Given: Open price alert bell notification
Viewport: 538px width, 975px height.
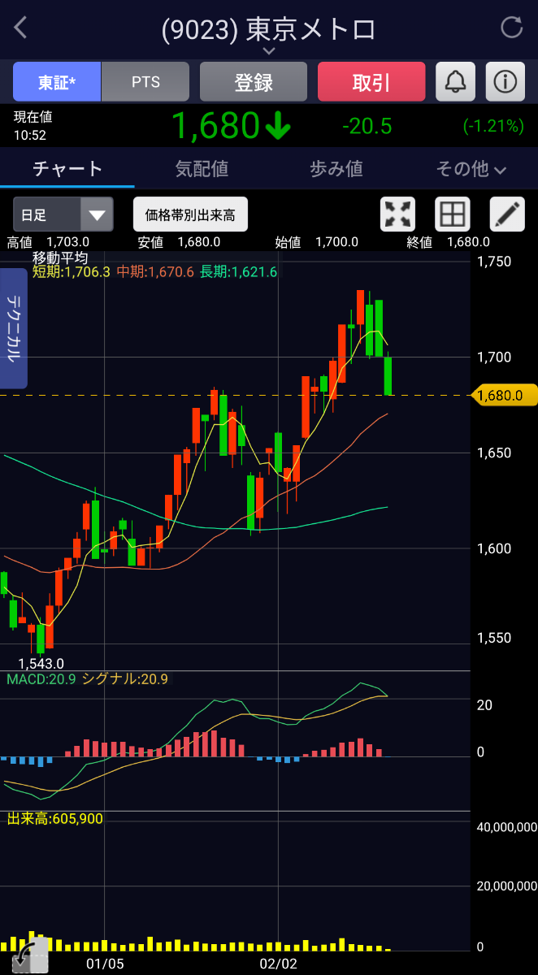Looking at the screenshot, I should [455, 82].
